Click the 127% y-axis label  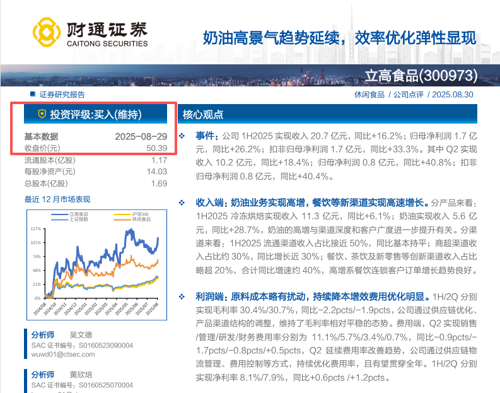click(36, 229)
